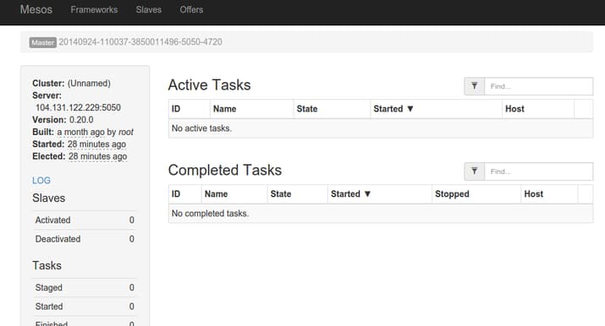This screenshot has height=326, width=605.
Task: Click Built 'a month ago' timestamp
Action: click(80, 132)
